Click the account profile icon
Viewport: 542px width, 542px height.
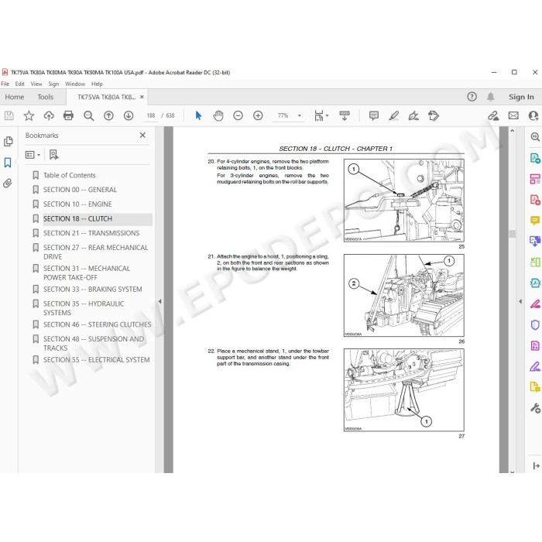pos(533,115)
